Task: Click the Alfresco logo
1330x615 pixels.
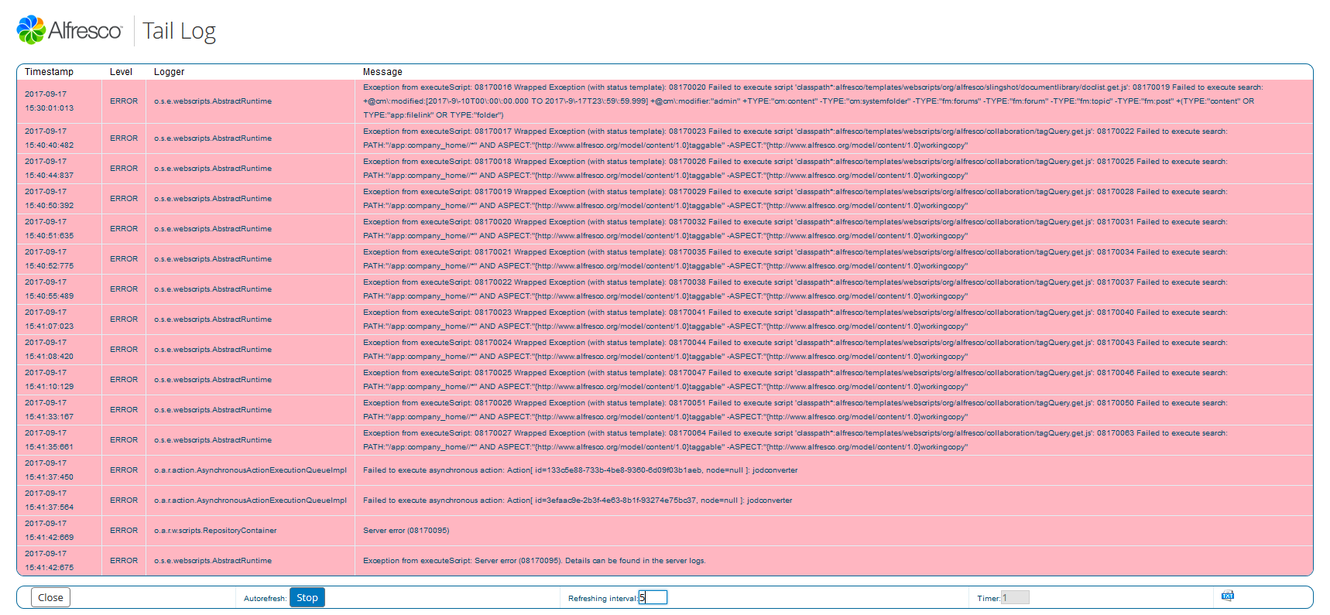Action: point(69,30)
